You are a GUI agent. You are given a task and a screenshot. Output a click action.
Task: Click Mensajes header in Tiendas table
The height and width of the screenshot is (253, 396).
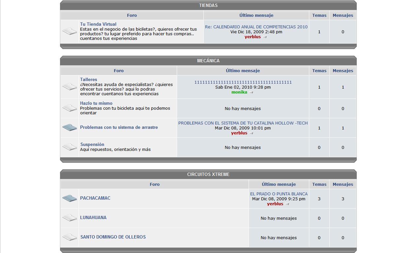343,15
